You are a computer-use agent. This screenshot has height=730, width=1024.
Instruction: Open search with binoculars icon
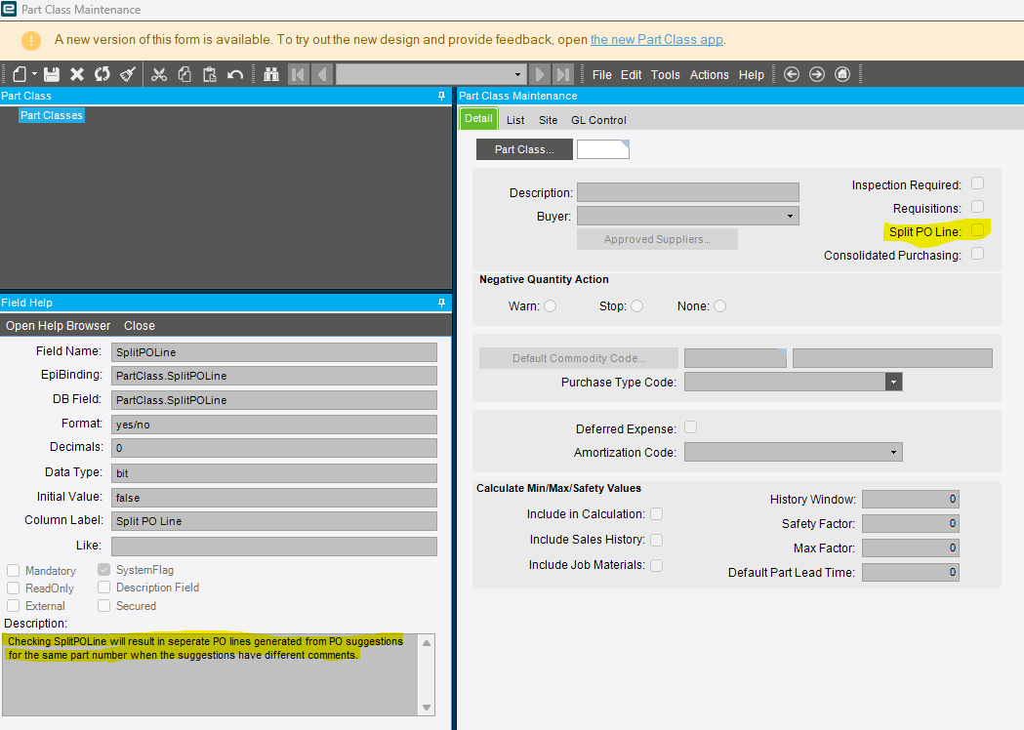[x=271, y=74]
